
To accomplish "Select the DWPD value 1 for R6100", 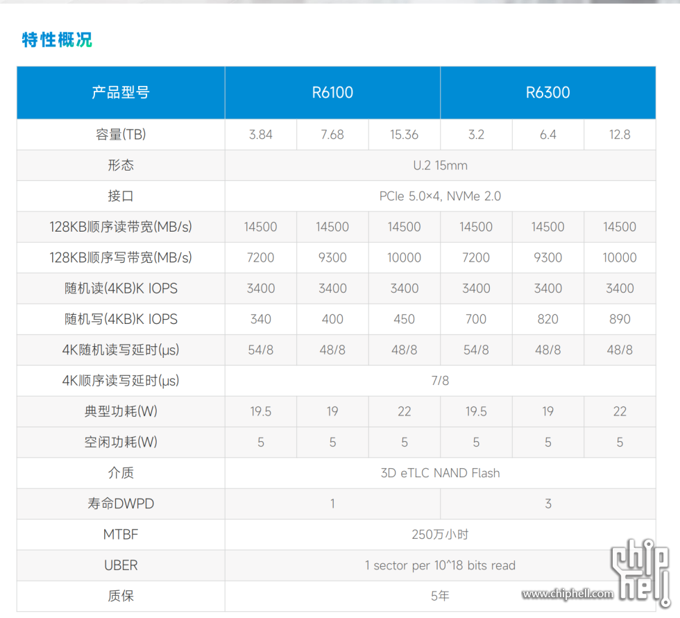I will (x=332, y=504).
